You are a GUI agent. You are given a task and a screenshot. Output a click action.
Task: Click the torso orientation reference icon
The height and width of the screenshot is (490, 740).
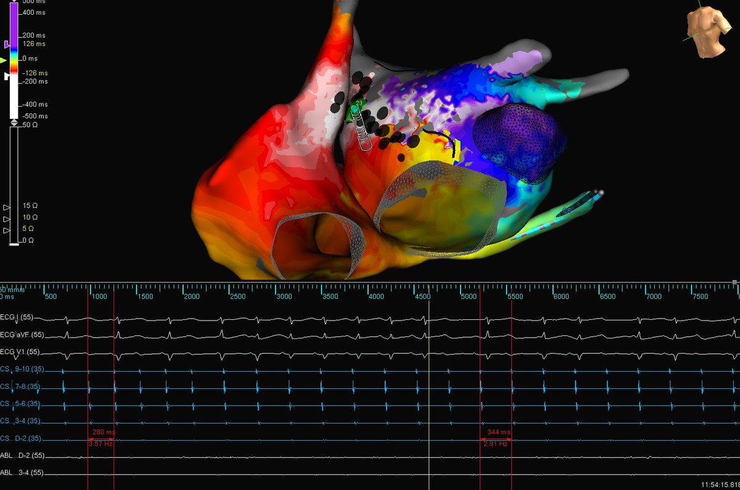click(709, 31)
